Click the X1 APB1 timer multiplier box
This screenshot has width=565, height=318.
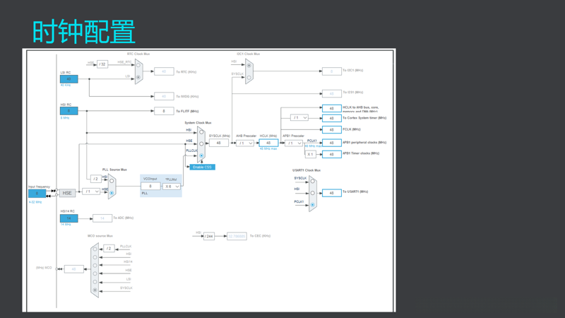pyautogui.click(x=310, y=154)
